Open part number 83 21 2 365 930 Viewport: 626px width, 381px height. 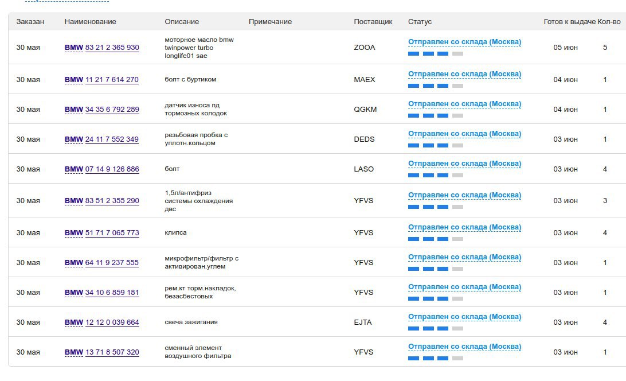pyautogui.click(x=112, y=47)
